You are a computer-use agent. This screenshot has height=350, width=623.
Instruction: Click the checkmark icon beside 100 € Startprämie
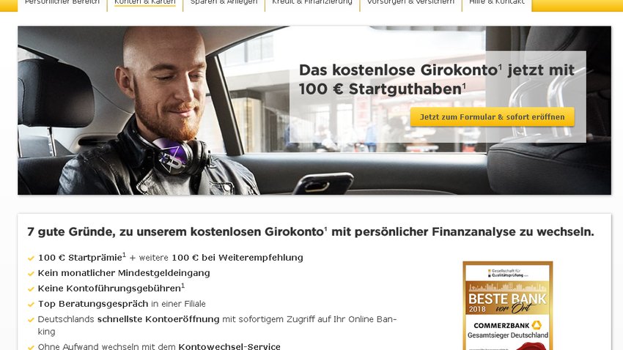31,258
